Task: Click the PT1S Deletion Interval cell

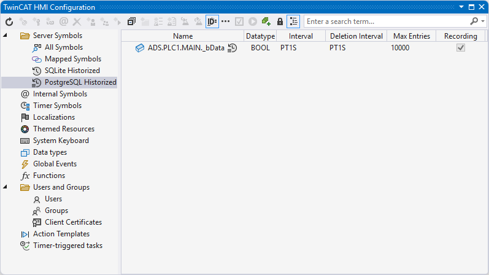Action: click(x=337, y=48)
